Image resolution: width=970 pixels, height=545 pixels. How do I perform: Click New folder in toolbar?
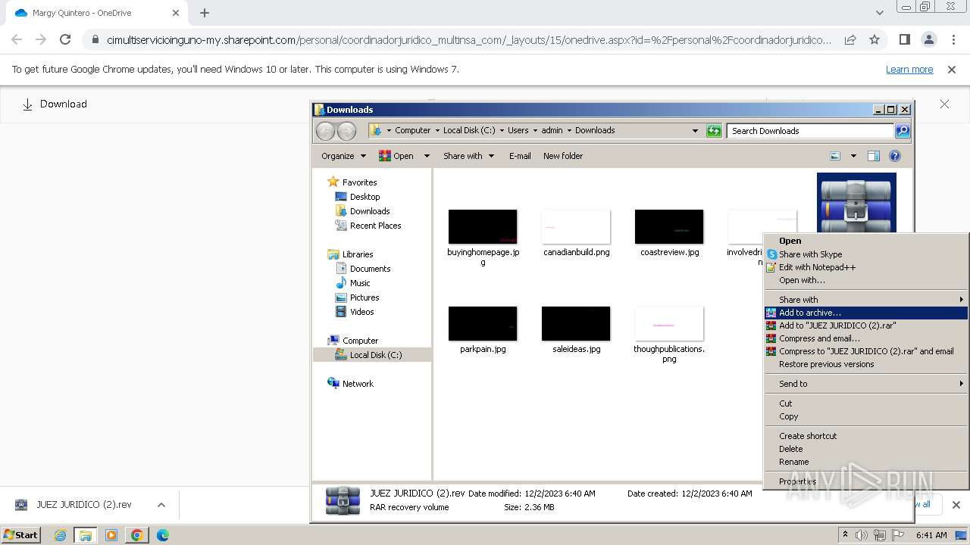pos(563,156)
